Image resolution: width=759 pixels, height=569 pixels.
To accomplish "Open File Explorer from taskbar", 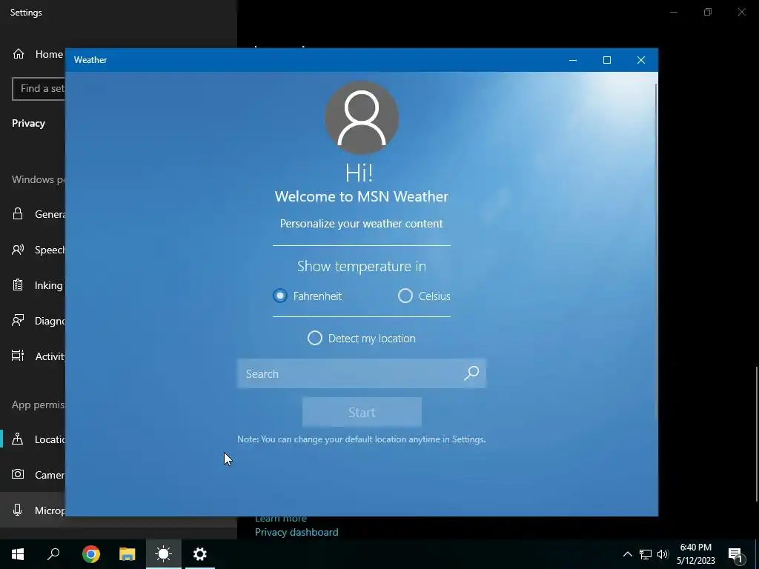I will pyautogui.click(x=127, y=554).
